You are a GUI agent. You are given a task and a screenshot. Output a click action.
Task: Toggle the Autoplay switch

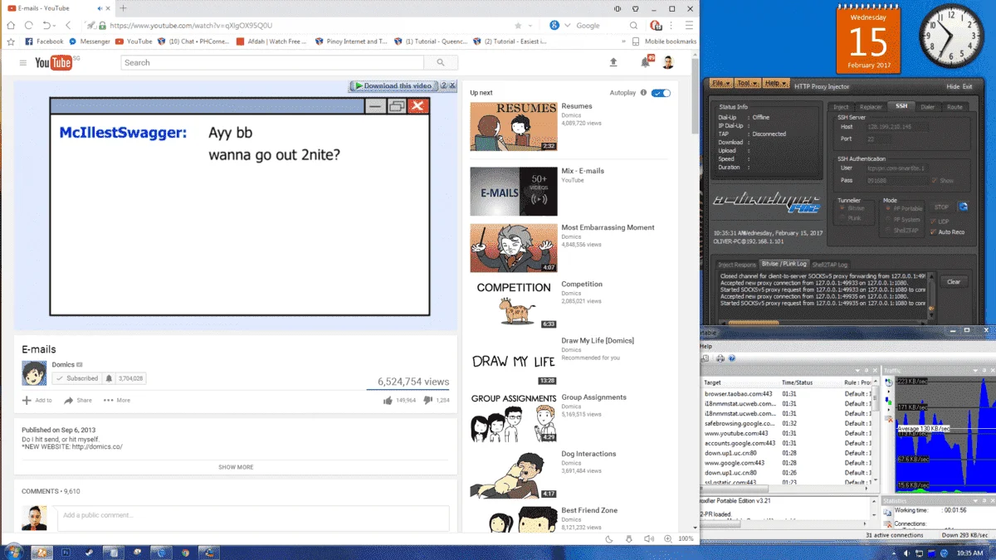pyautogui.click(x=661, y=93)
